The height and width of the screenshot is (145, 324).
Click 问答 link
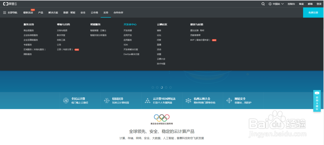tap(159, 40)
